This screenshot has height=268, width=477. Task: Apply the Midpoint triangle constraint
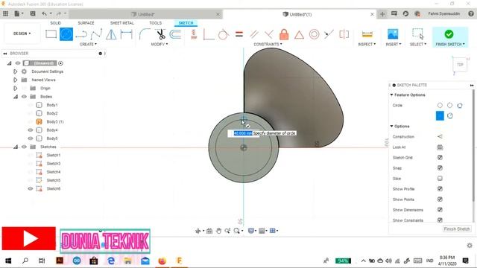[x=299, y=35]
